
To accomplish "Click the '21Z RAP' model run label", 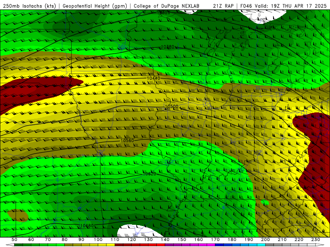I will [x=223, y=6].
